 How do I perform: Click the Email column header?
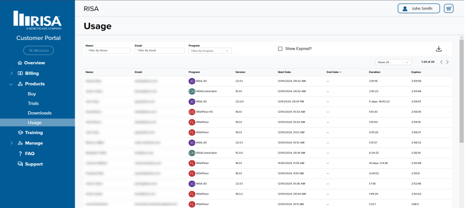click(x=138, y=72)
